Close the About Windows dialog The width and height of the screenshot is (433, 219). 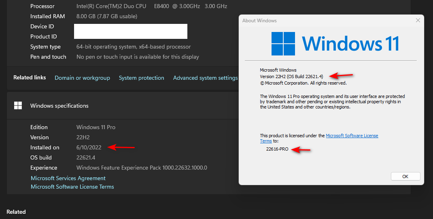click(x=418, y=20)
